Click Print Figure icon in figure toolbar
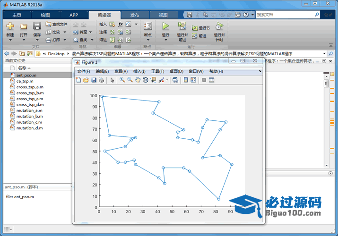 pos(101,80)
